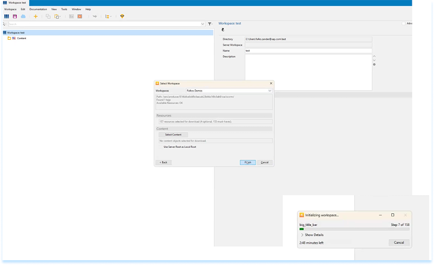The image size is (434, 265).
Task: Click the Copy icon in toolbar
Action: point(48,16)
